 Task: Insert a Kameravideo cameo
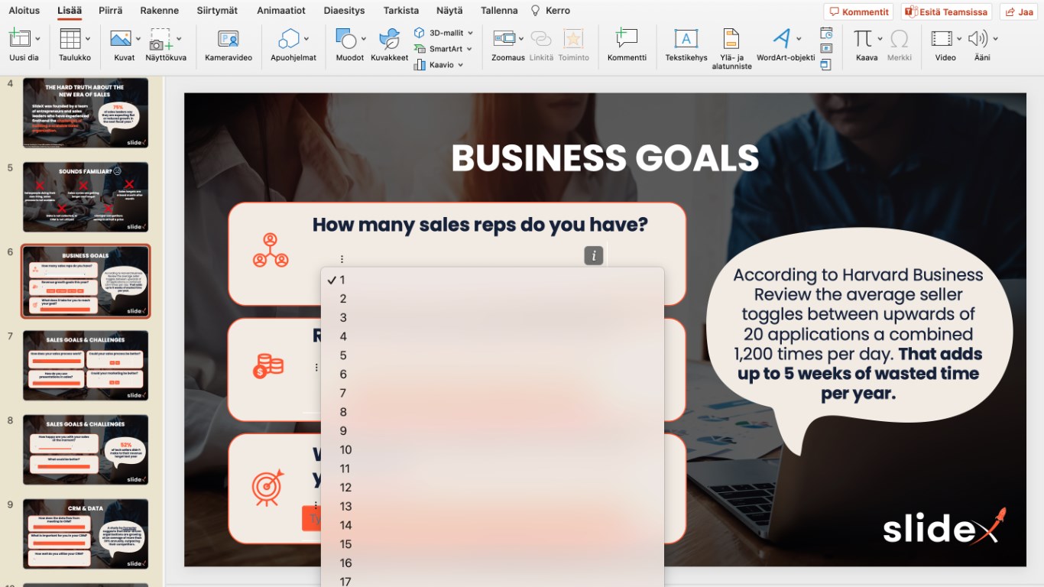click(229, 45)
